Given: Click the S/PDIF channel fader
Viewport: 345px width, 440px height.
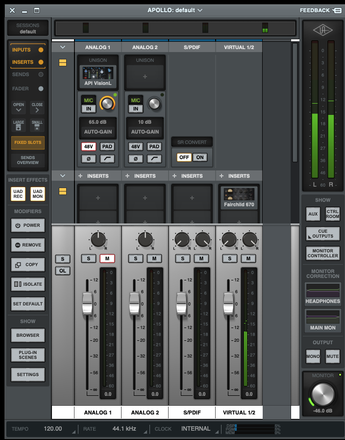Looking at the screenshot, I should tap(181, 303).
